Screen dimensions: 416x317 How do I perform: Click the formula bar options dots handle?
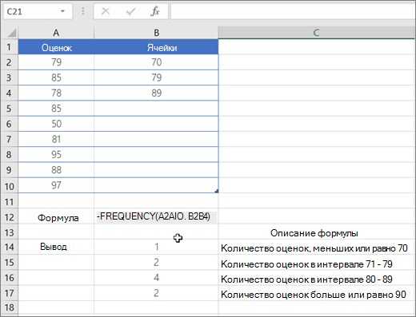pos(83,11)
